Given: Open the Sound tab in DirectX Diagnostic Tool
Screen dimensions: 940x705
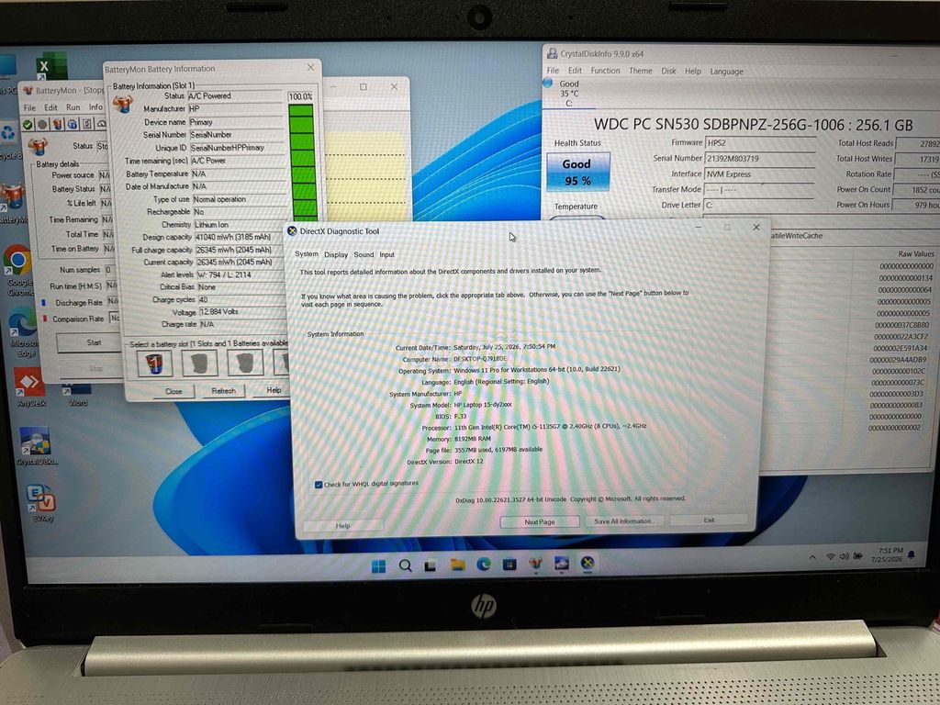Looking at the screenshot, I should tap(364, 255).
